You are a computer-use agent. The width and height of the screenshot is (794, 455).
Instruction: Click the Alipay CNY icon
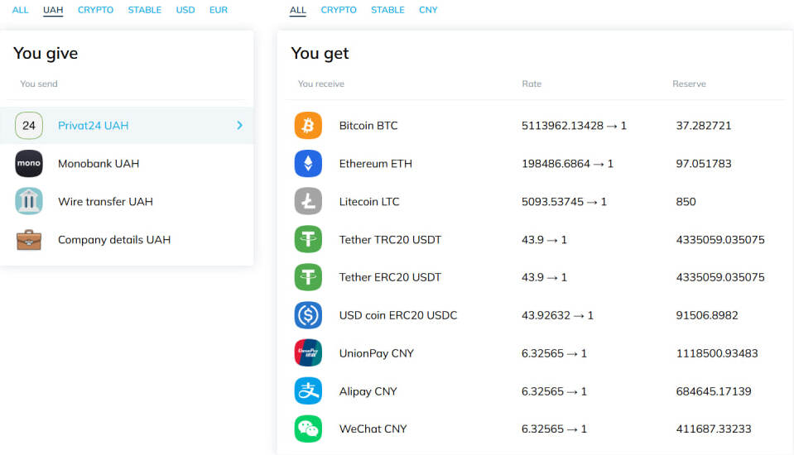pyautogui.click(x=308, y=391)
